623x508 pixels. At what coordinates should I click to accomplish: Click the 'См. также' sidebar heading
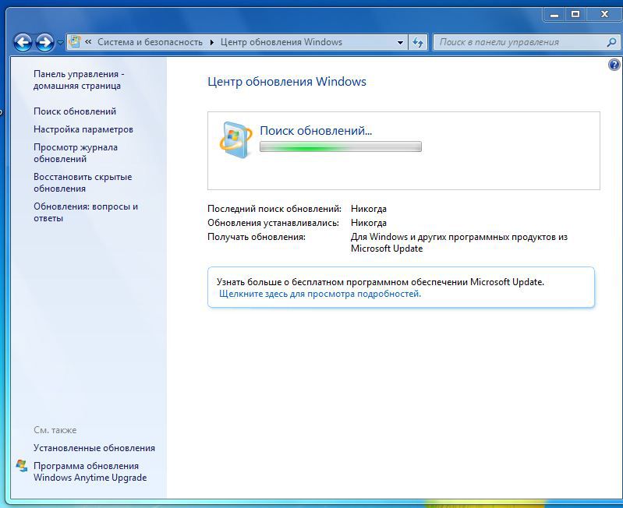[x=55, y=430]
